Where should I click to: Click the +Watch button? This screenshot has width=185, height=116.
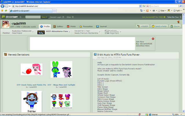[143, 26]
